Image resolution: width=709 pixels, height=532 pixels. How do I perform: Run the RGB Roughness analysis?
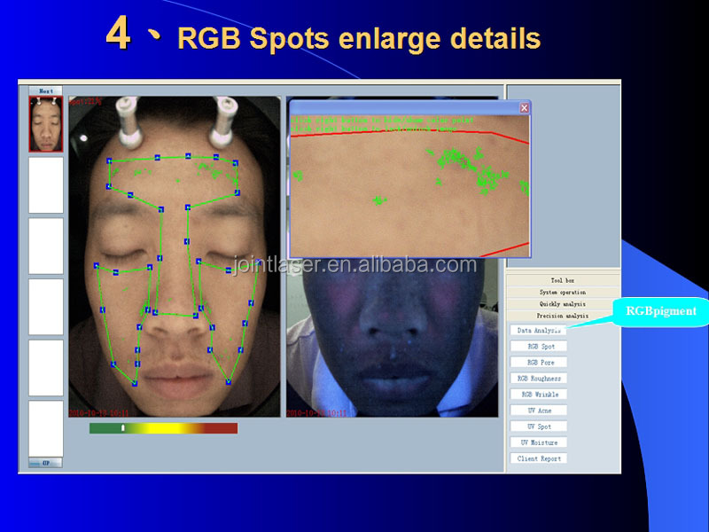pos(539,379)
